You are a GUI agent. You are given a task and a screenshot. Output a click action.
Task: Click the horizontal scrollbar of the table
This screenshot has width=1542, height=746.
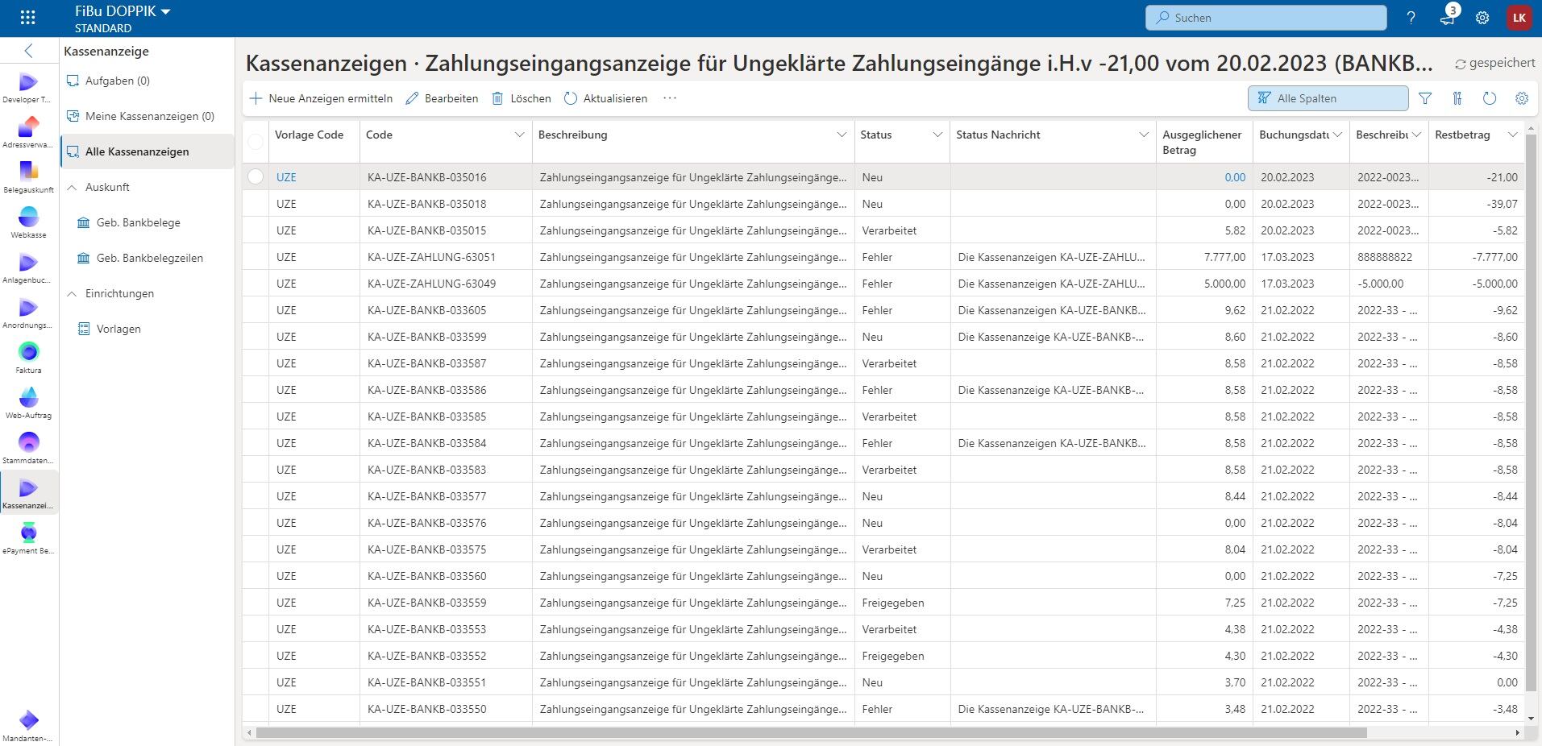click(x=806, y=733)
